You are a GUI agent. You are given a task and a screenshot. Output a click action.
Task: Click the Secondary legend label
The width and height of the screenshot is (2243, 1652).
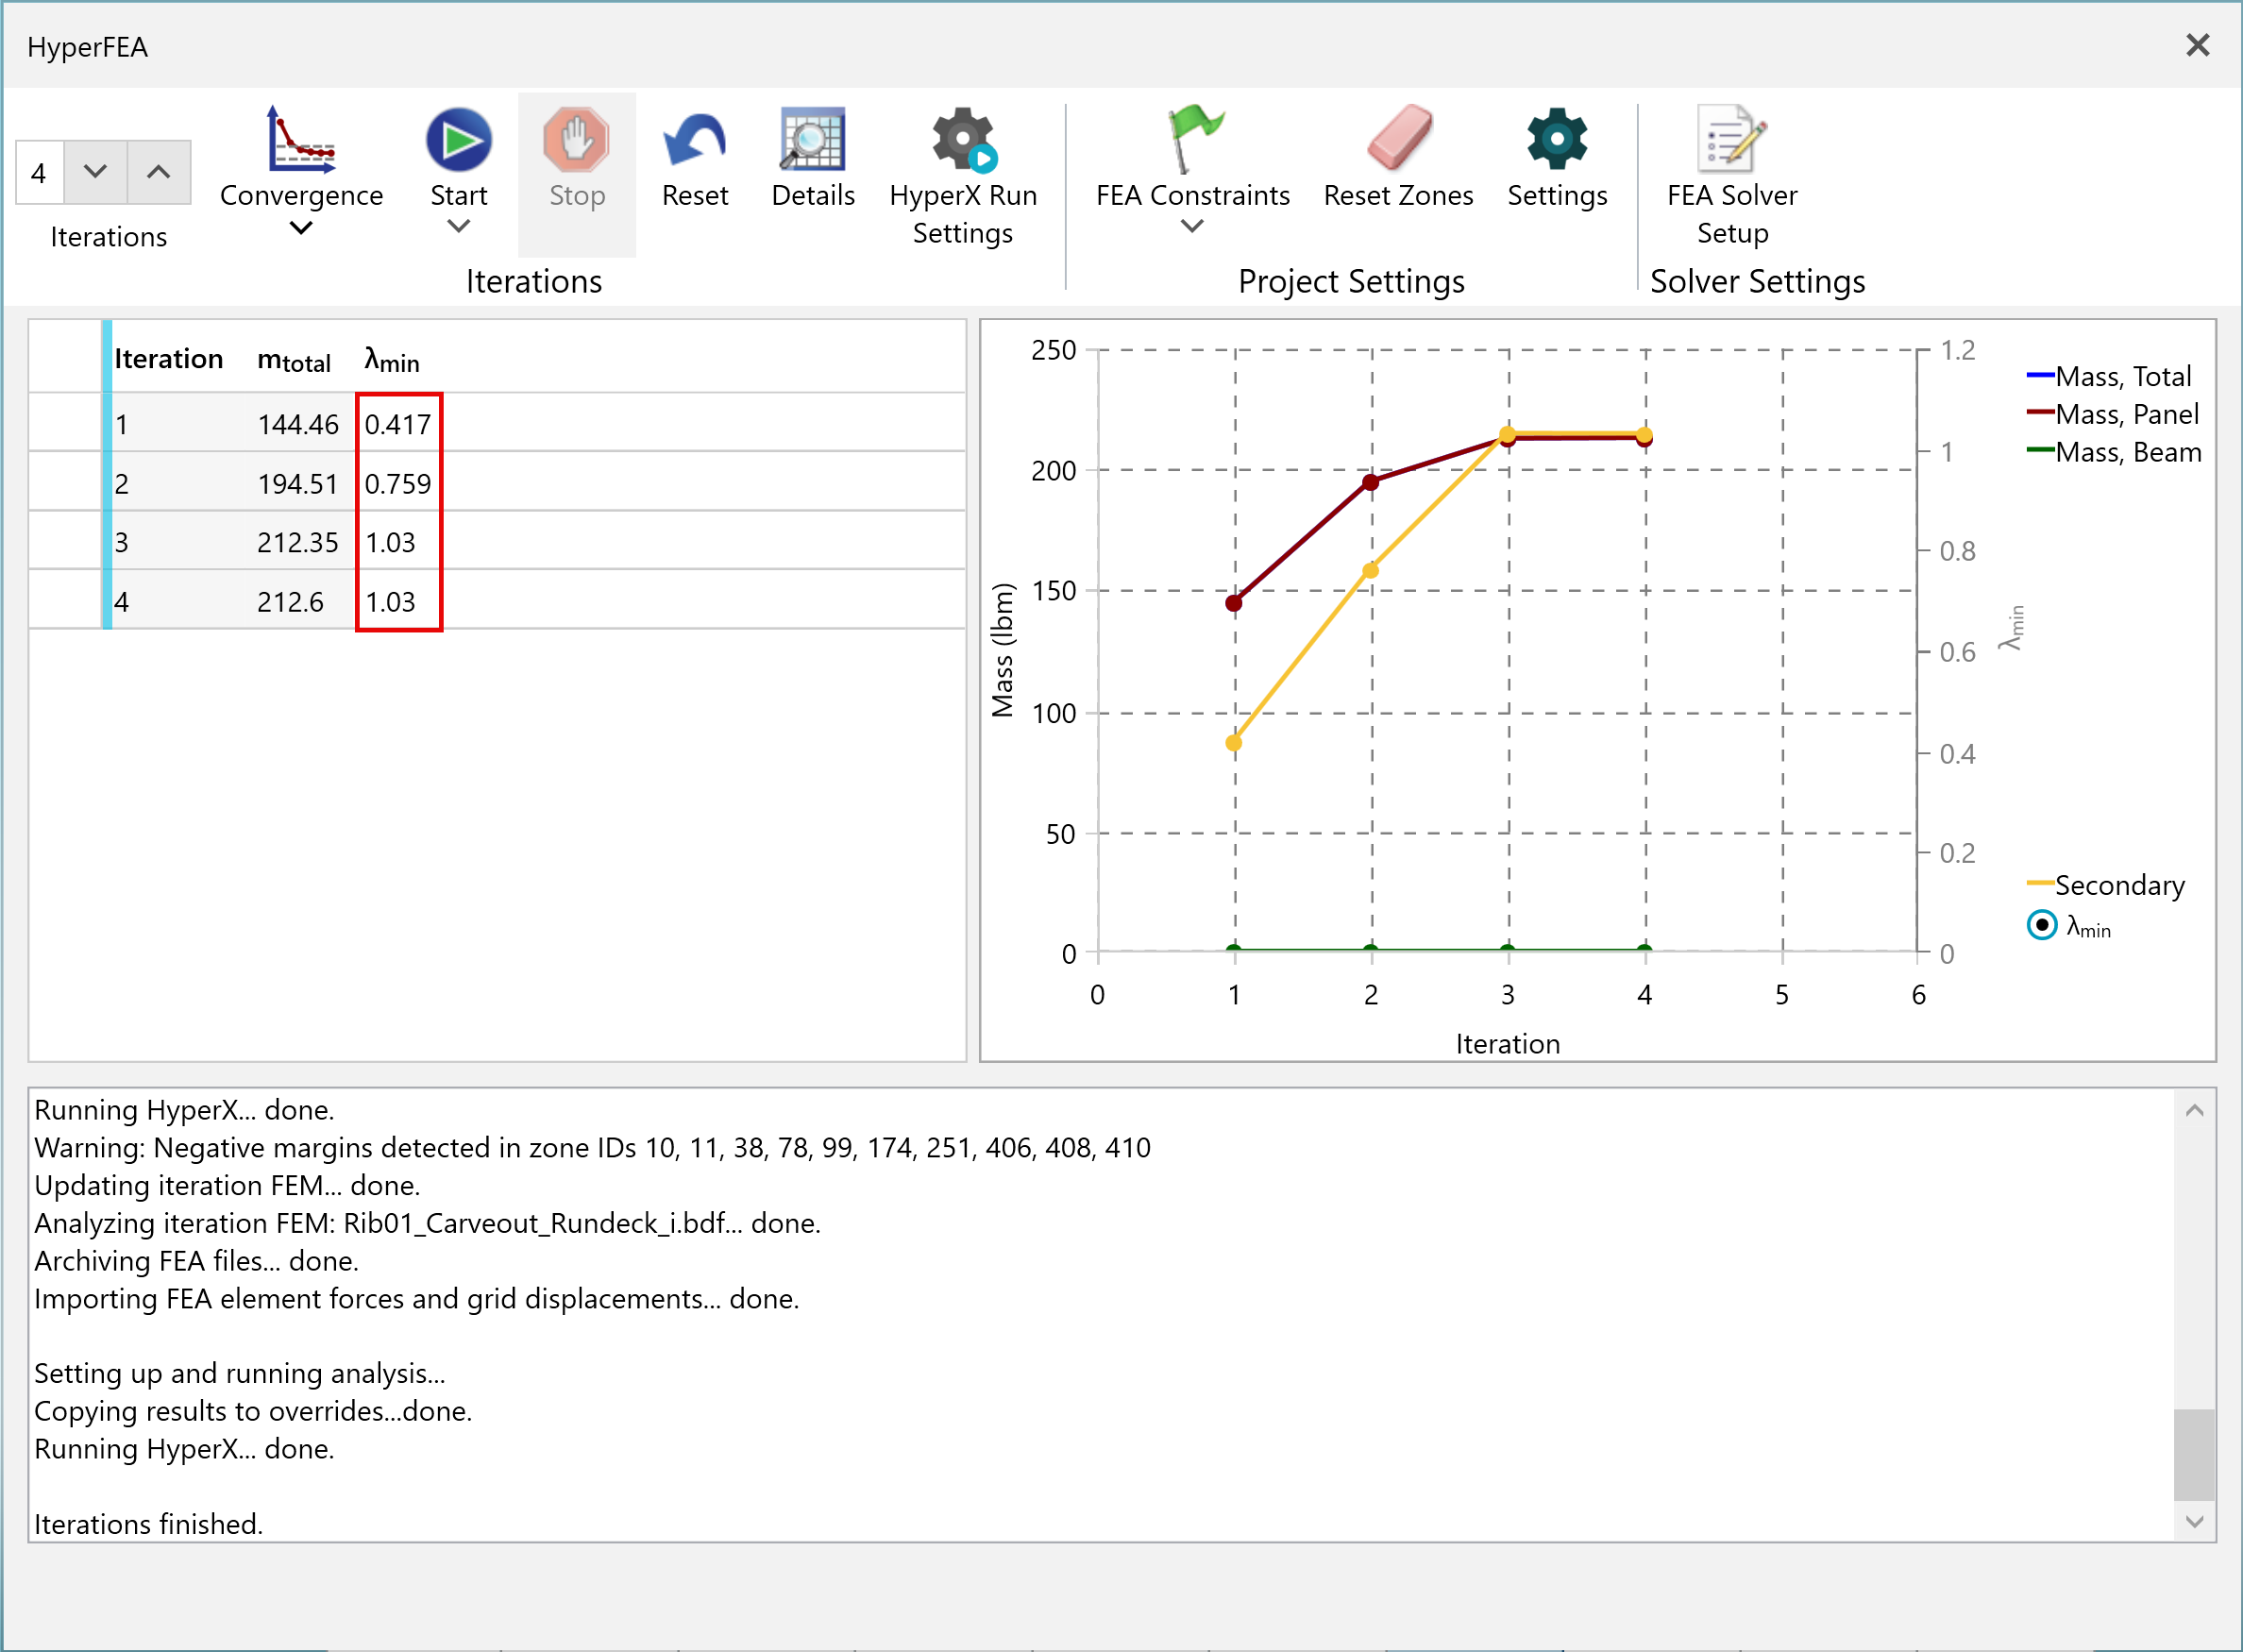2119,885
